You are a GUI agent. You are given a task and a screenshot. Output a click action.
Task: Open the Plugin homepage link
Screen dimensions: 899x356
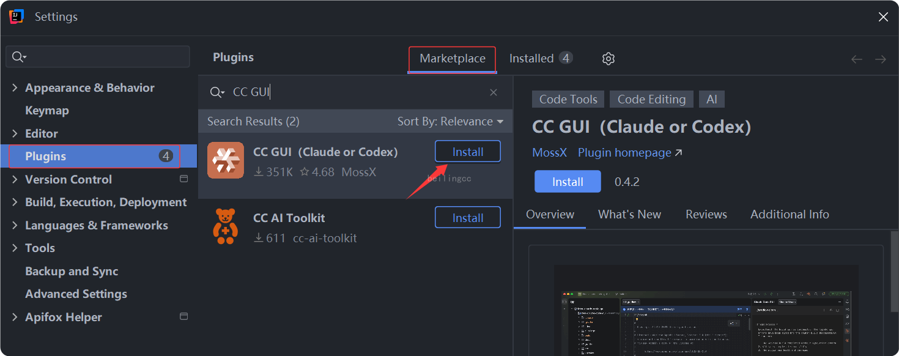click(630, 152)
